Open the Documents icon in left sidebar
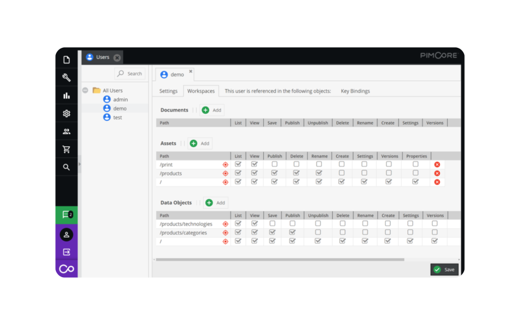520x325 pixels. (67, 60)
